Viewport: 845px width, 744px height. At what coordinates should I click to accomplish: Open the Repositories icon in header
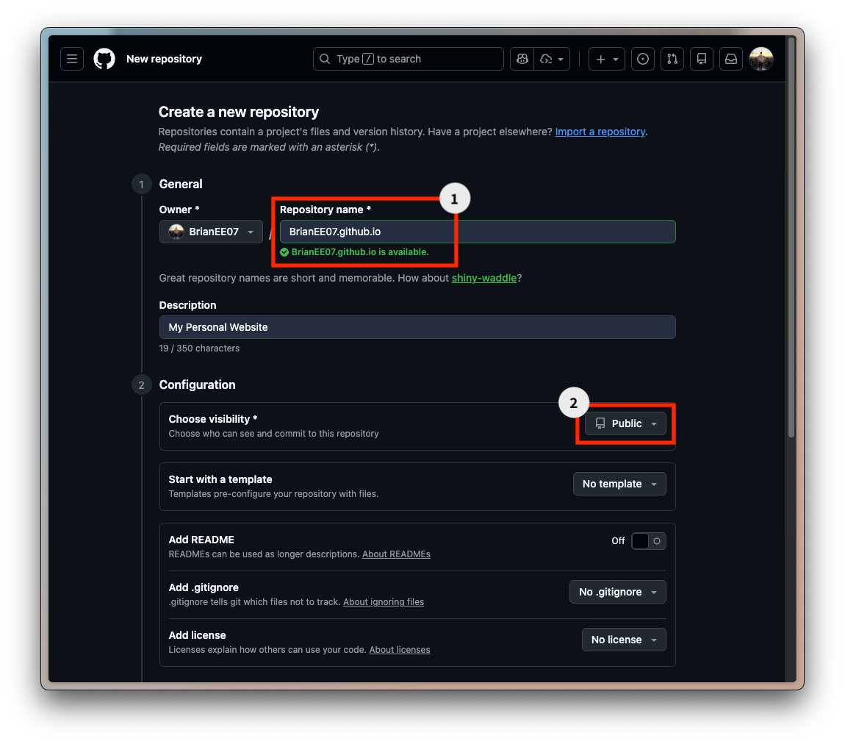pos(702,59)
